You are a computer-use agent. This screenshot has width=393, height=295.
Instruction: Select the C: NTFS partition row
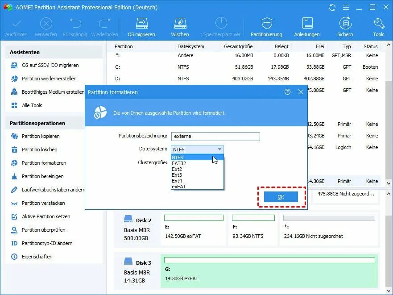[246, 67]
